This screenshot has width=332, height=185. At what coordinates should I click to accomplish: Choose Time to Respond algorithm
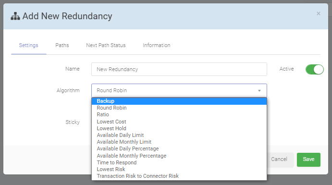tap(179, 162)
